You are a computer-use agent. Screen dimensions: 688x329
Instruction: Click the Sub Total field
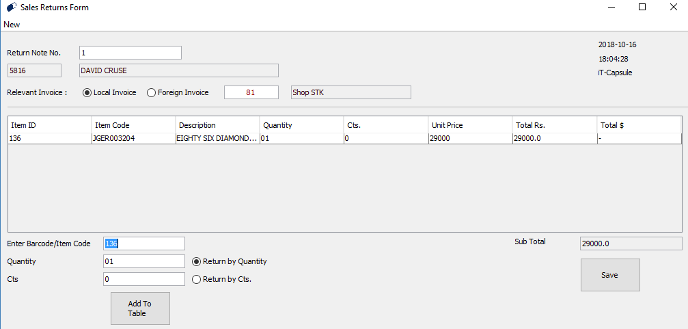tap(630, 244)
